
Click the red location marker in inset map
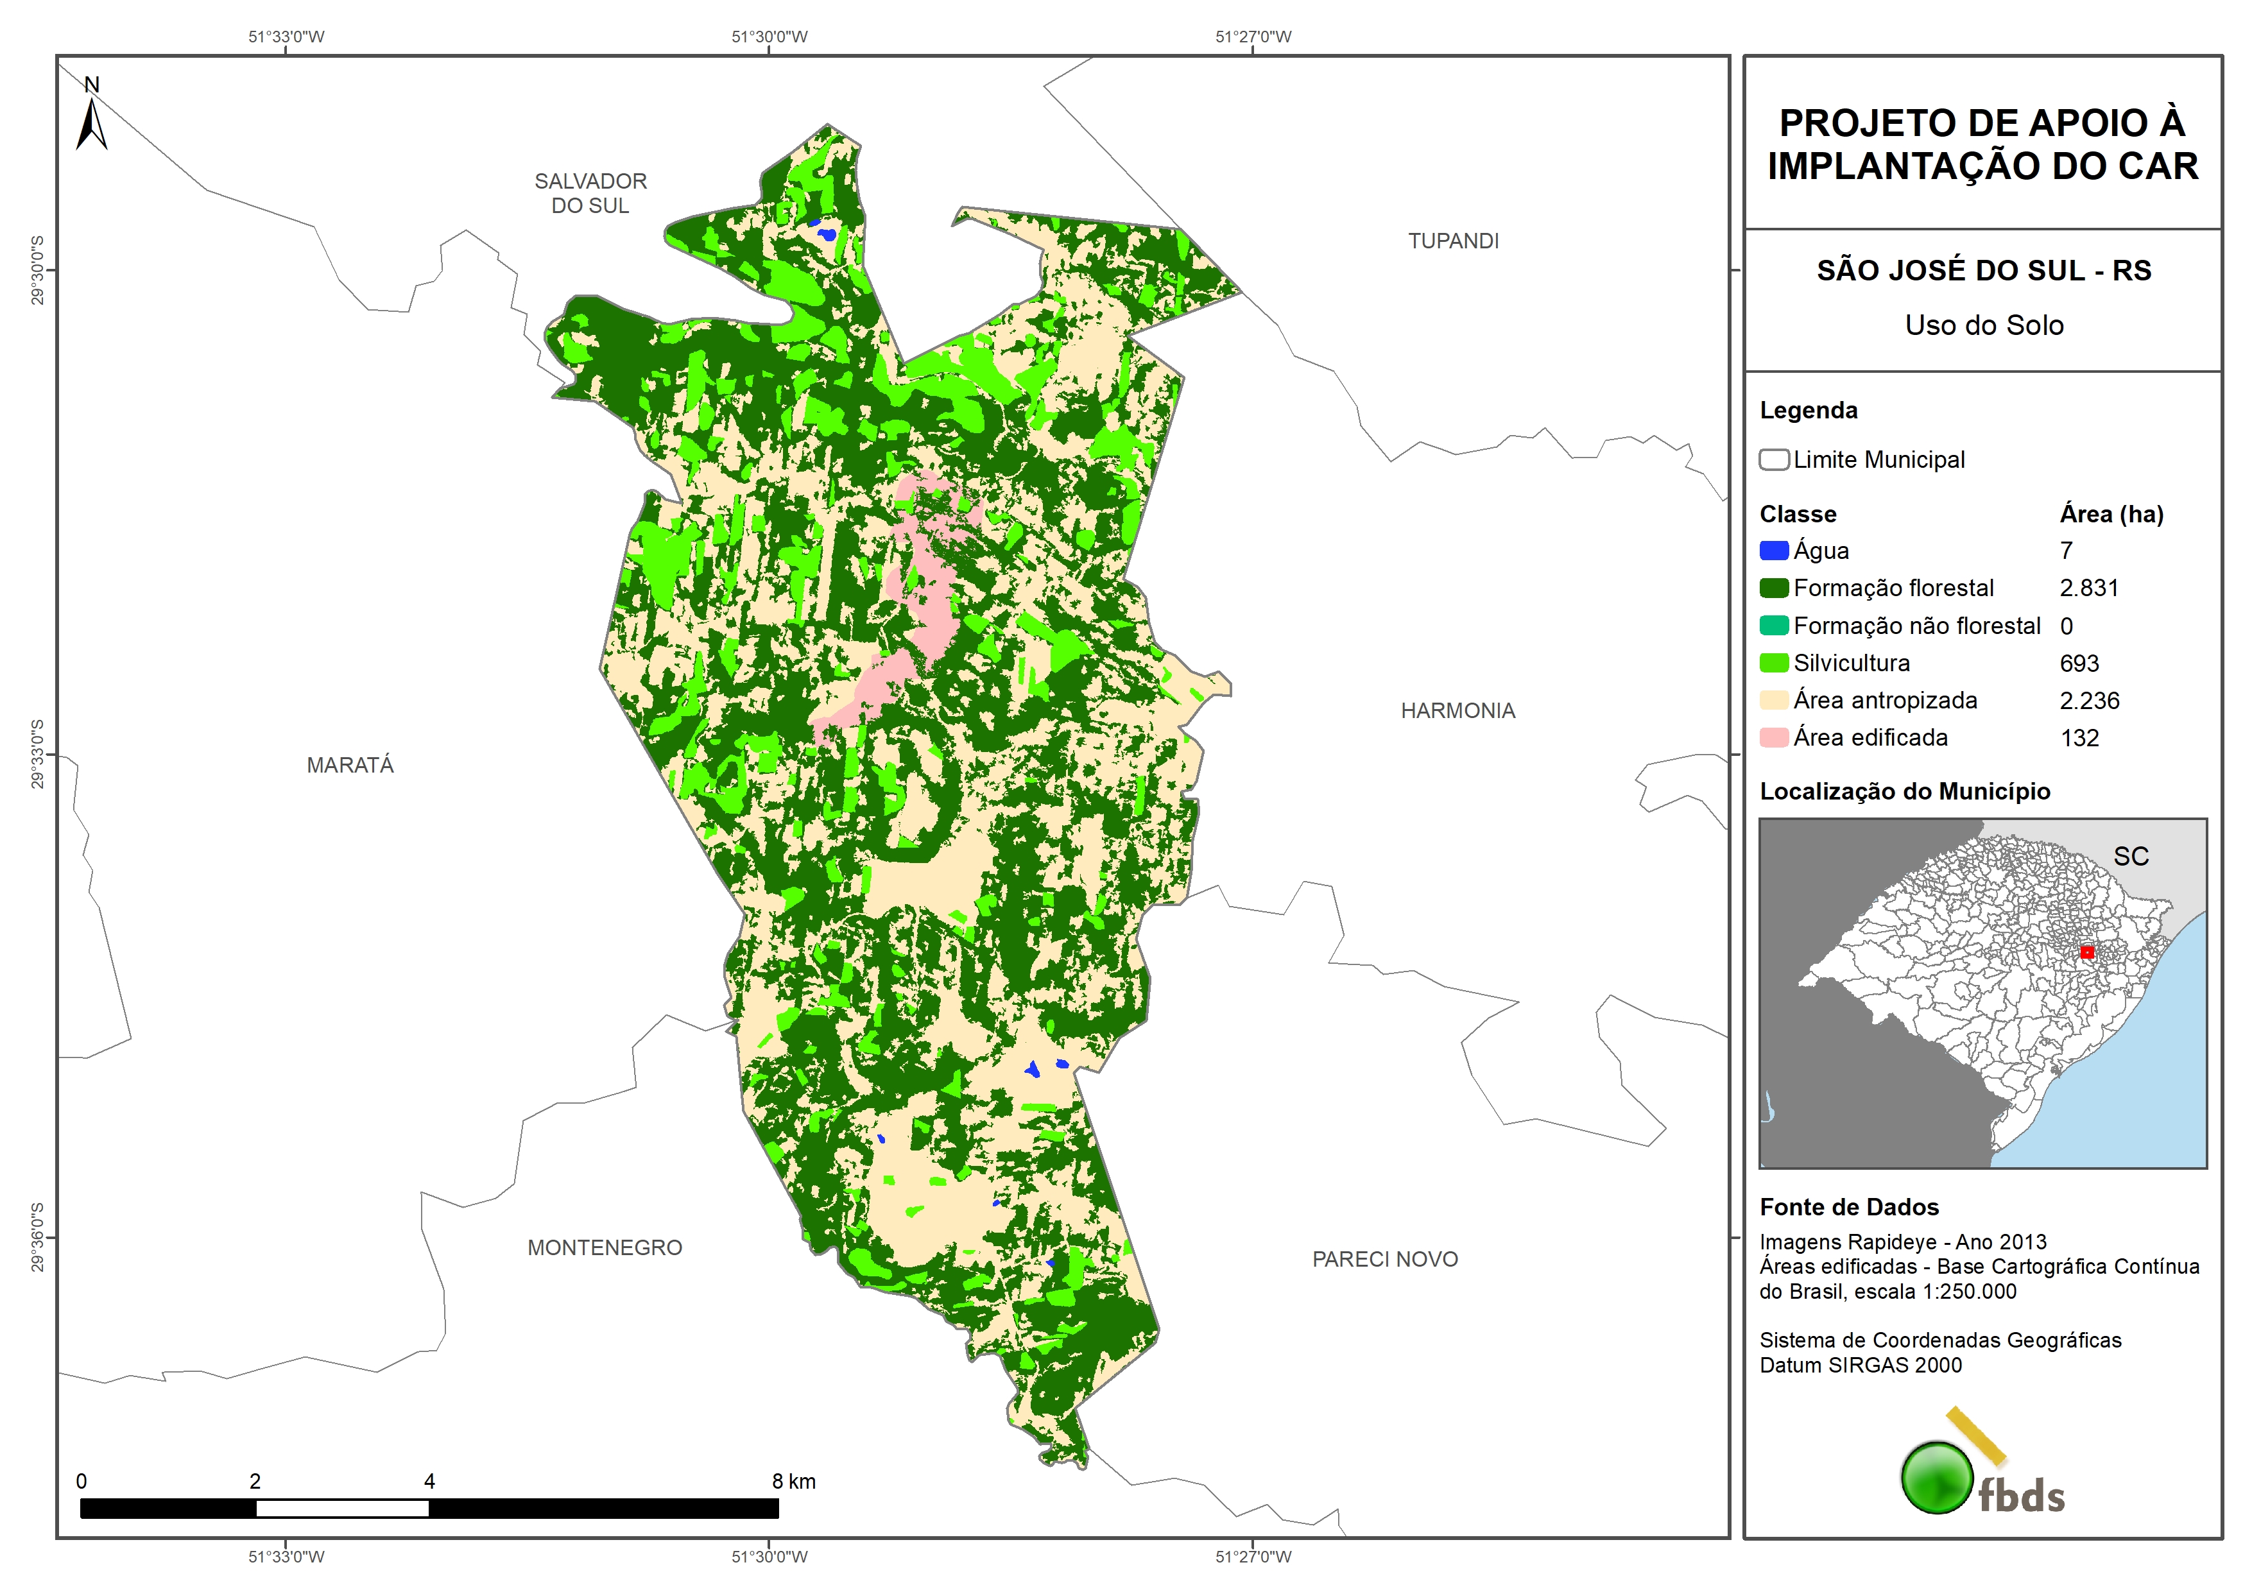tap(2087, 952)
